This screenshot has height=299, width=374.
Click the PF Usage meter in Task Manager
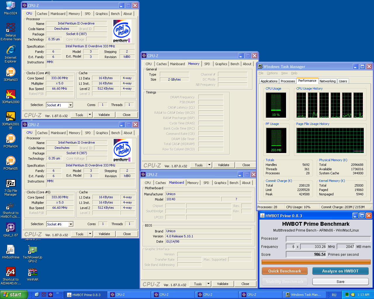point(276,140)
